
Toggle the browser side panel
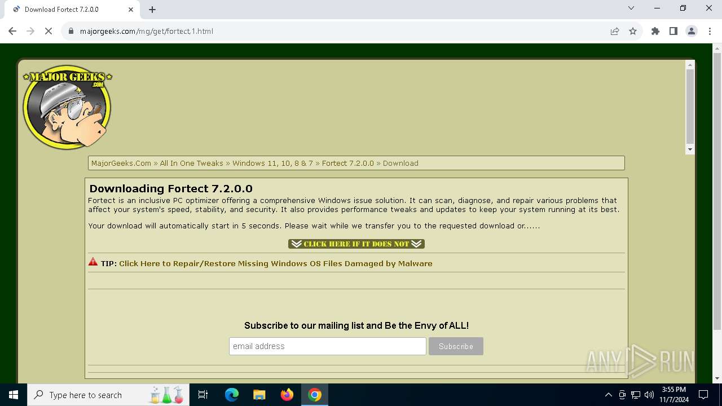tap(673, 31)
